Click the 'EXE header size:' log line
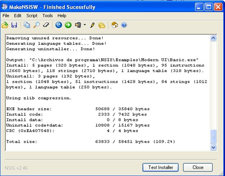Image resolution: width=225 pixels, height=176 pixels. [x=78, y=109]
